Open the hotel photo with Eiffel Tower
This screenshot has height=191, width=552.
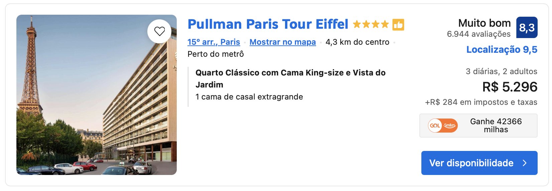click(x=97, y=95)
